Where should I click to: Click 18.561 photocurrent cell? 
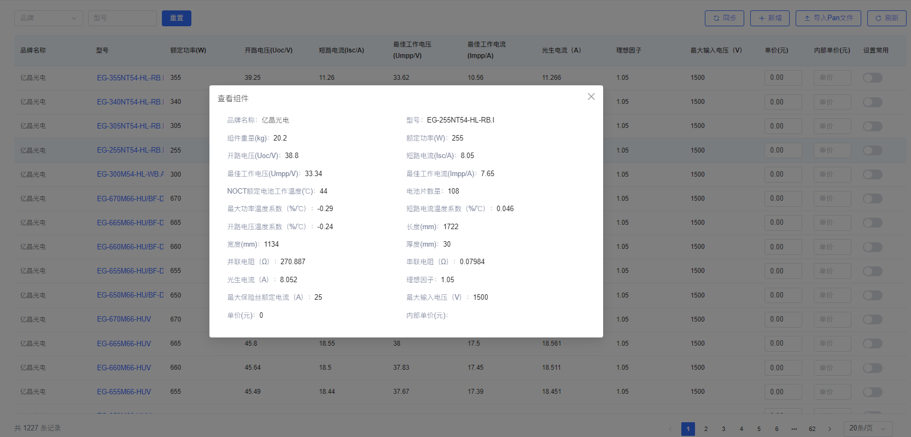coord(551,343)
